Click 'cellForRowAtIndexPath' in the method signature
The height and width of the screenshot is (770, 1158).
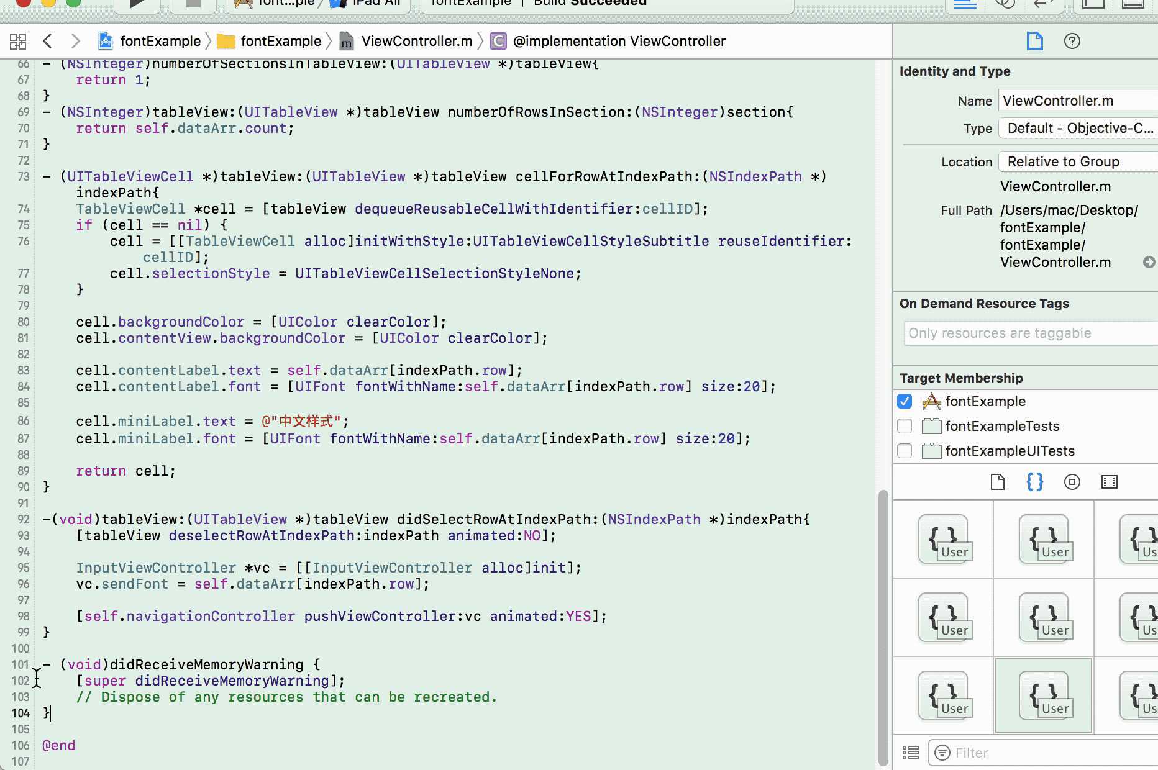point(604,176)
